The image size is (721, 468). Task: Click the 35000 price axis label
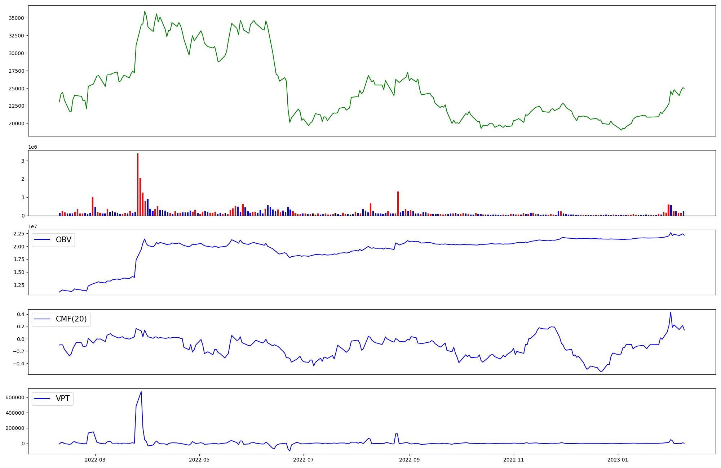[16, 18]
